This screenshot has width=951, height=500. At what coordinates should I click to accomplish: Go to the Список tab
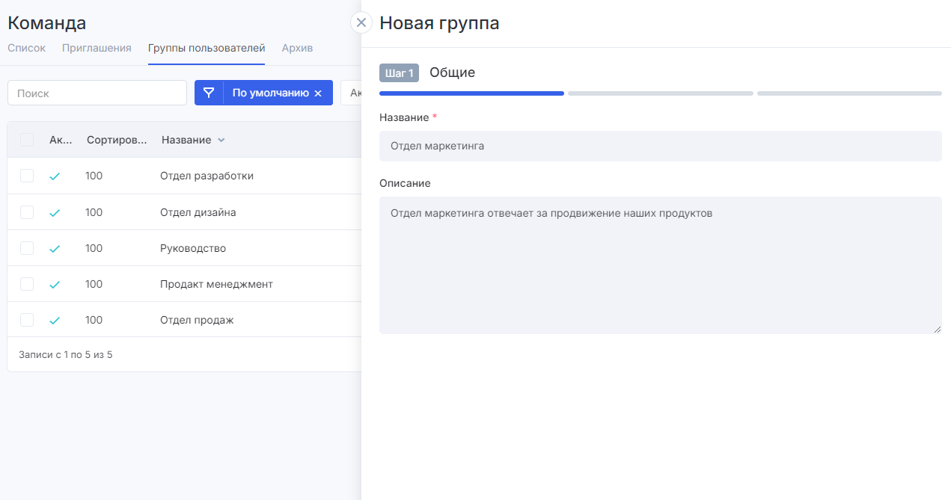point(27,48)
